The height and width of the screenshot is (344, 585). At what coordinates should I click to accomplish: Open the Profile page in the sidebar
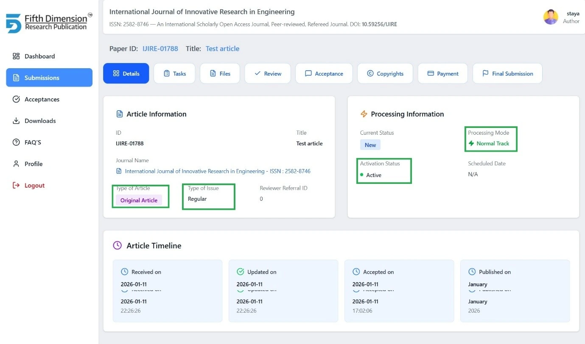pos(49,164)
